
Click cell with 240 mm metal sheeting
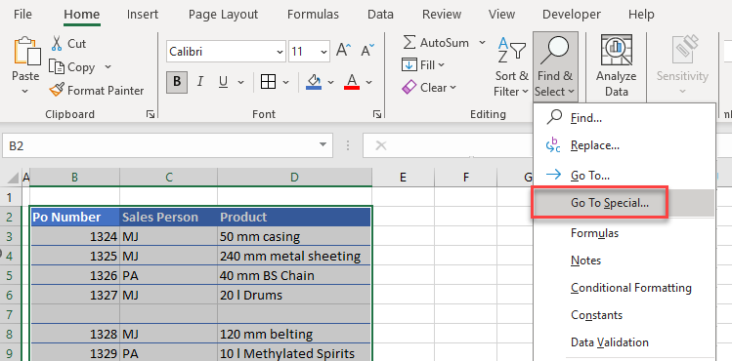point(294,256)
